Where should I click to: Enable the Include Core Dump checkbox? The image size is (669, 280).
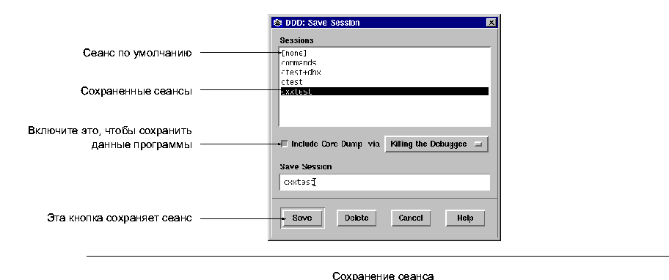285,144
